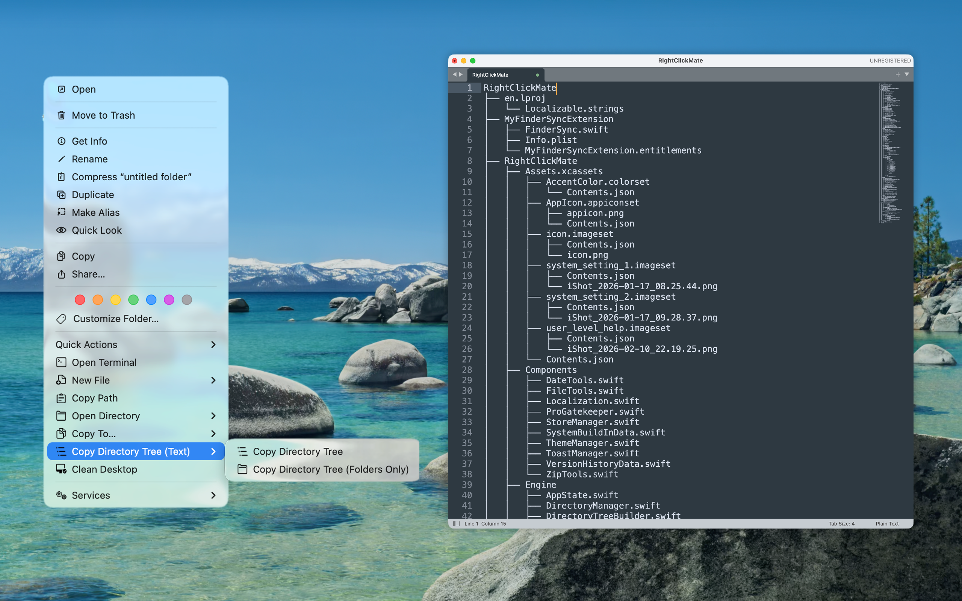The height and width of the screenshot is (601, 962).
Task: Click the Share upload icon
Action: (x=61, y=274)
